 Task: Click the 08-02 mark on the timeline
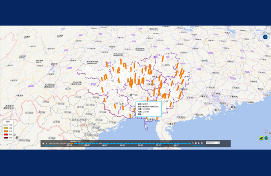(x=87, y=145)
